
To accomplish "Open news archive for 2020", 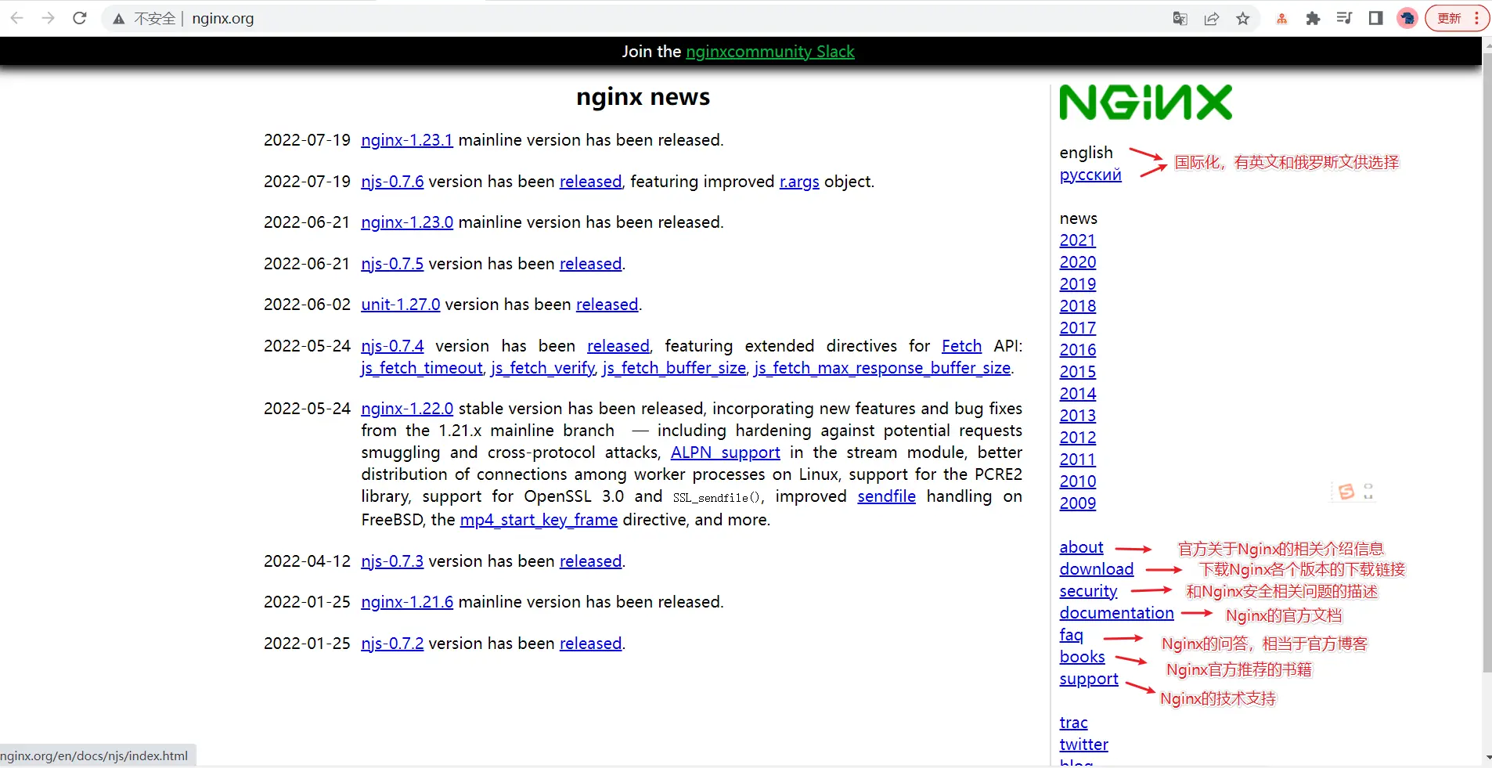I will click(x=1078, y=262).
